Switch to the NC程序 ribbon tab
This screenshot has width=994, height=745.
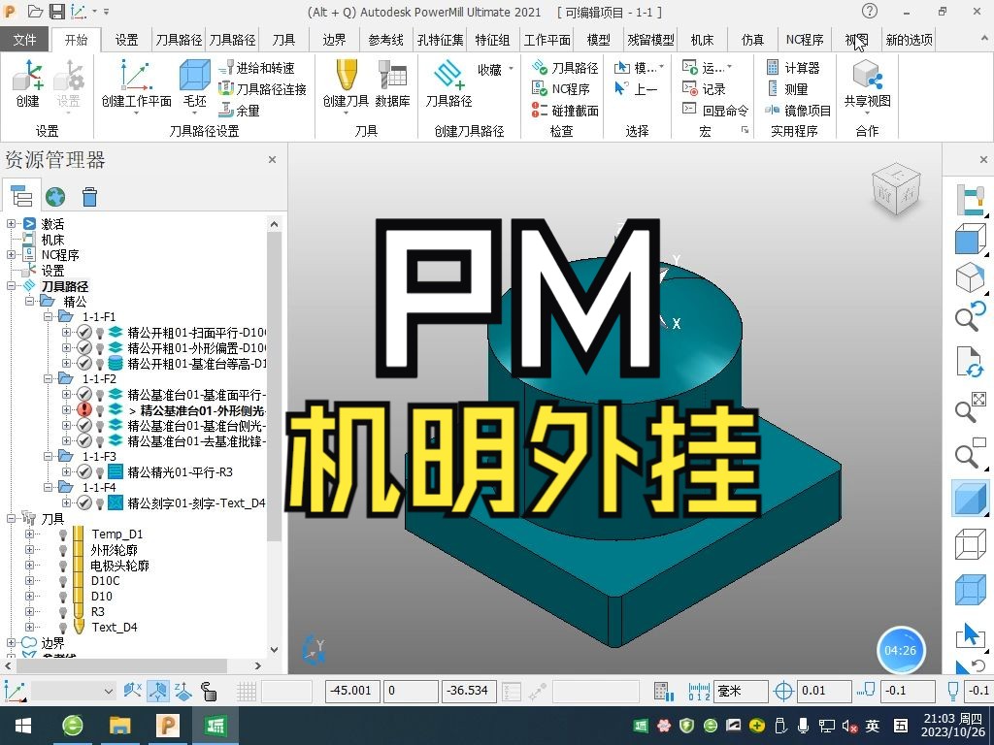(x=805, y=40)
